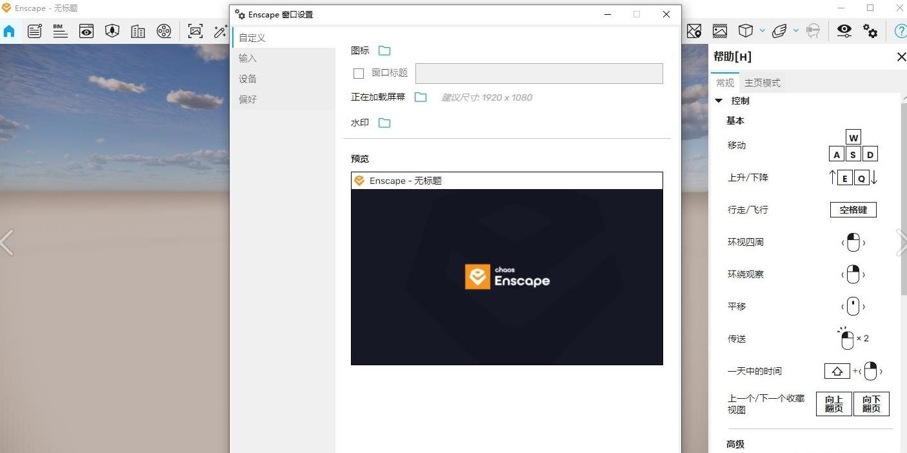Open the dropdown arrow beside wing icon
907x453 pixels.
(795, 30)
